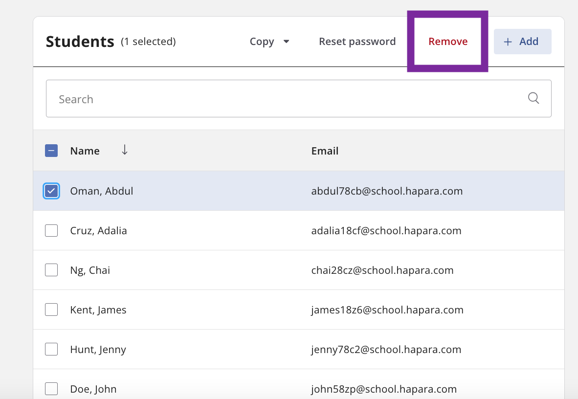Uncheck the Oman, Abdul checkbox
Viewport: 578px width, 399px height.
click(x=51, y=191)
